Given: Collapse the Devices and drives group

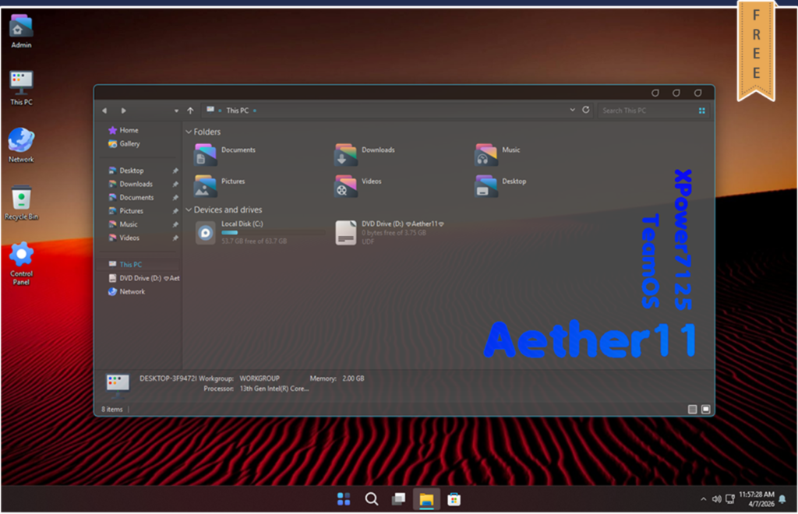Looking at the screenshot, I should 189,210.
